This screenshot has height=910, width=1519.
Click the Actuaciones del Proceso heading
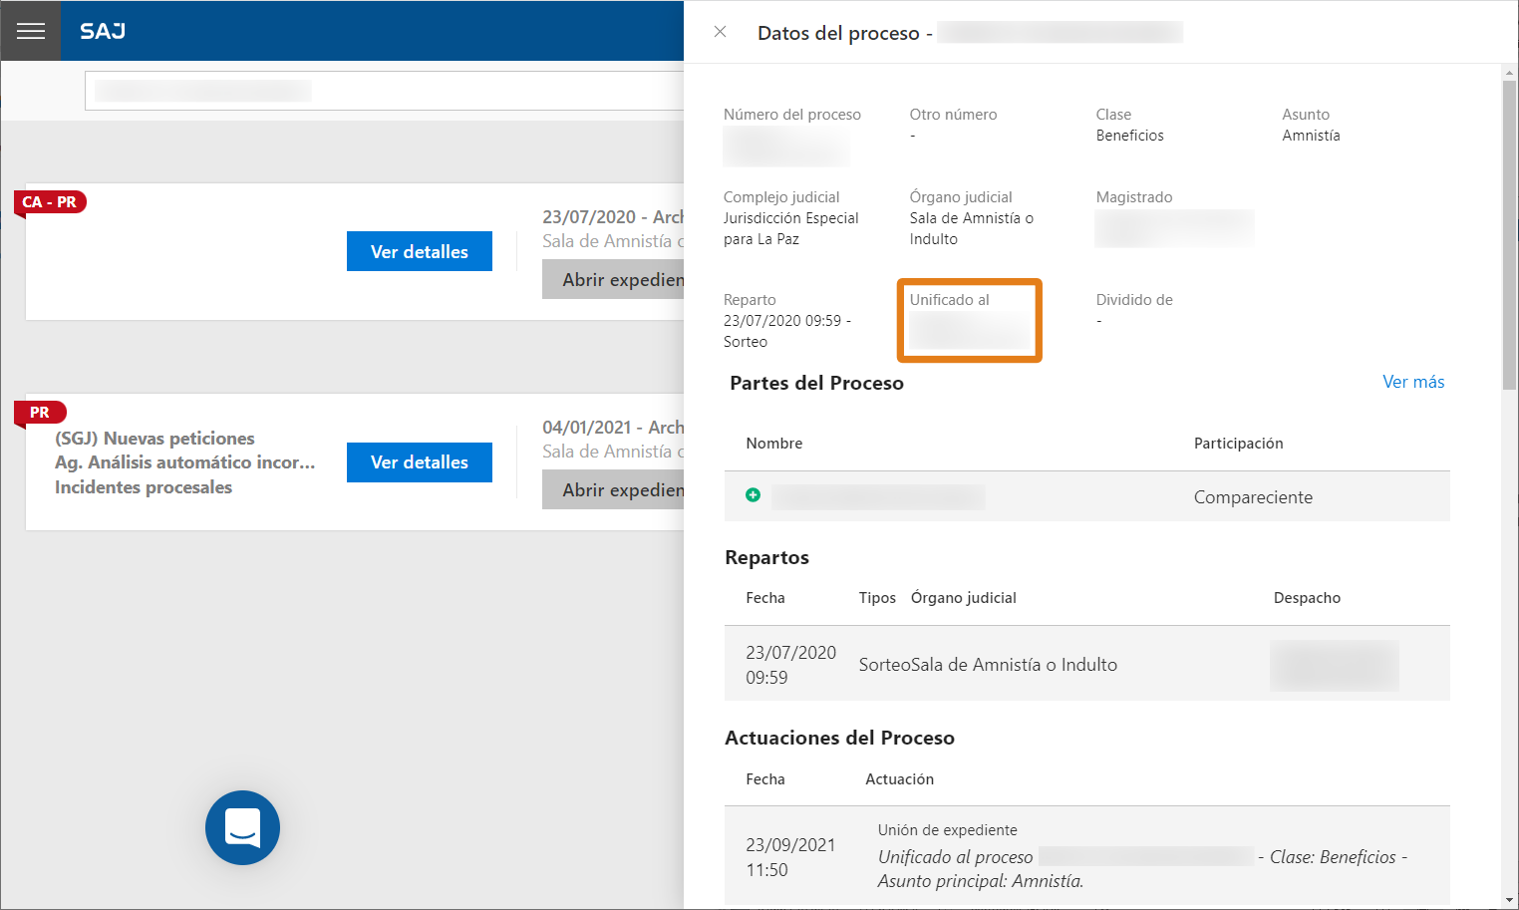tap(839, 738)
